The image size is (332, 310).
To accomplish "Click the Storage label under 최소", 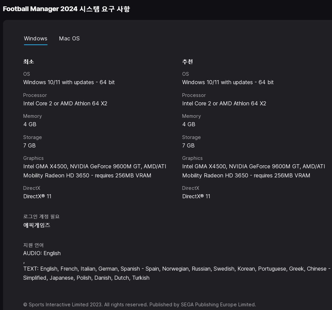I will tap(32, 137).
